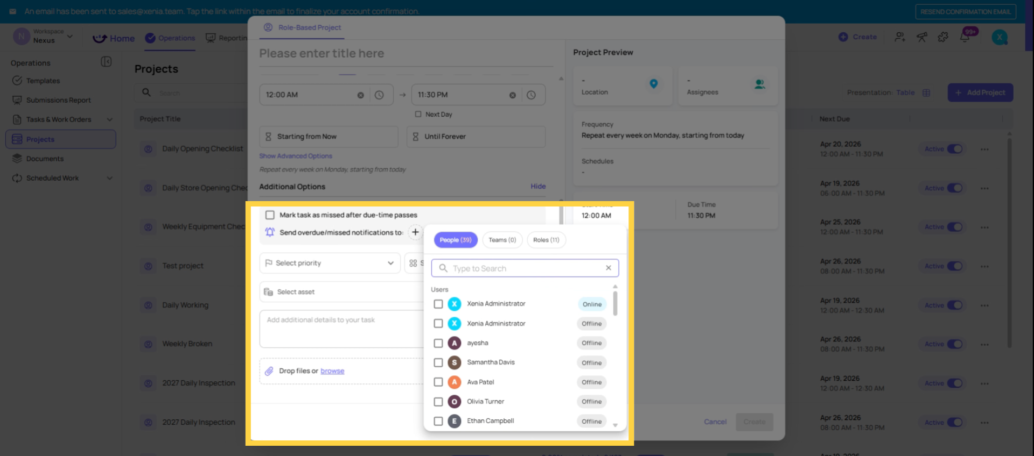Select the Ethan Campbell checkbox
This screenshot has width=1034, height=456.
click(438, 421)
